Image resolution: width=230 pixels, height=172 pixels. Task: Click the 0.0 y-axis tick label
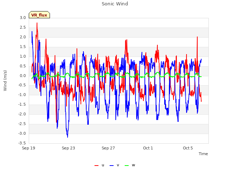point(23,76)
